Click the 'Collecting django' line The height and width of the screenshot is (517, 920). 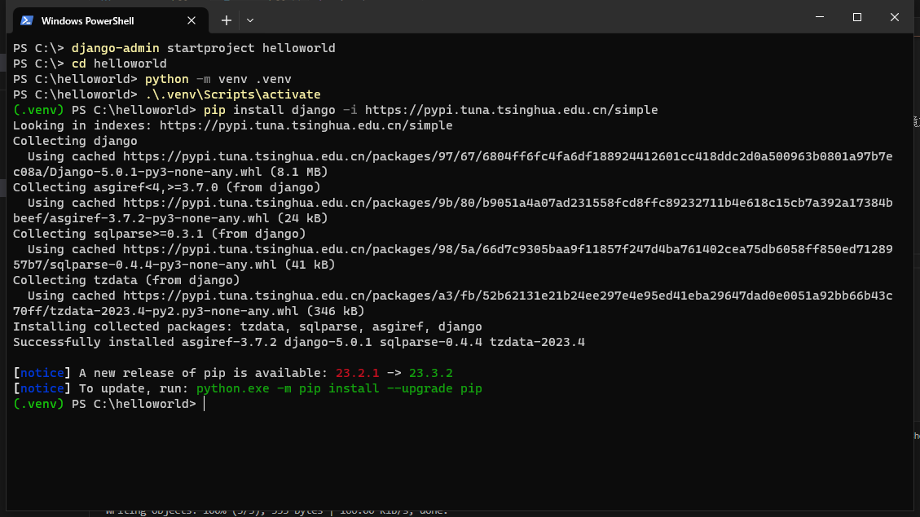click(x=75, y=141)
